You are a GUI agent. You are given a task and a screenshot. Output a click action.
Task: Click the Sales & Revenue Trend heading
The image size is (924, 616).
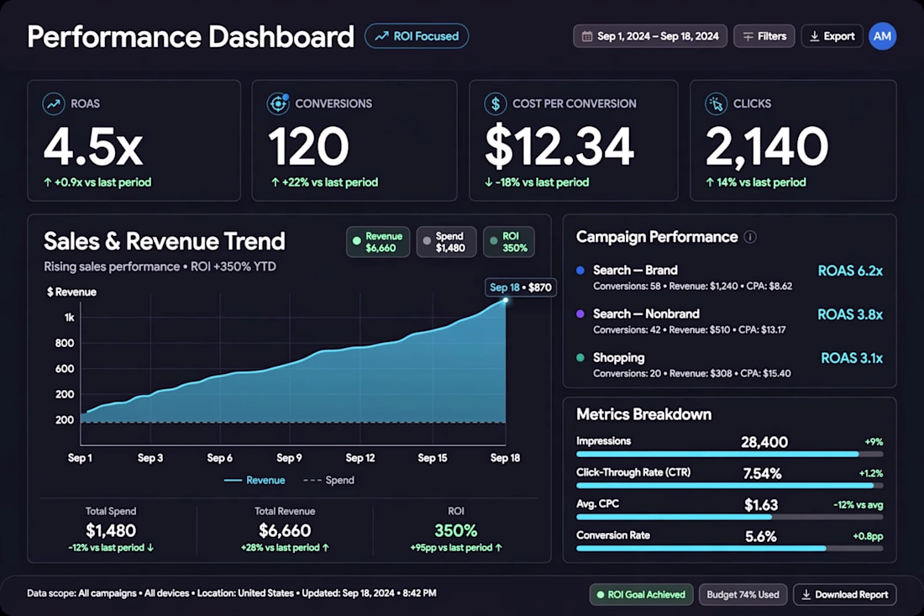pos(165,241)
